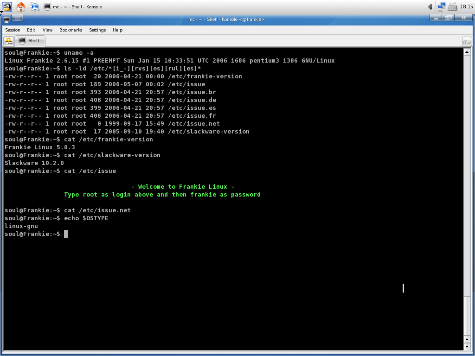
Task: Maximize or restore the Konsole window
Action: tap(448, 18)
